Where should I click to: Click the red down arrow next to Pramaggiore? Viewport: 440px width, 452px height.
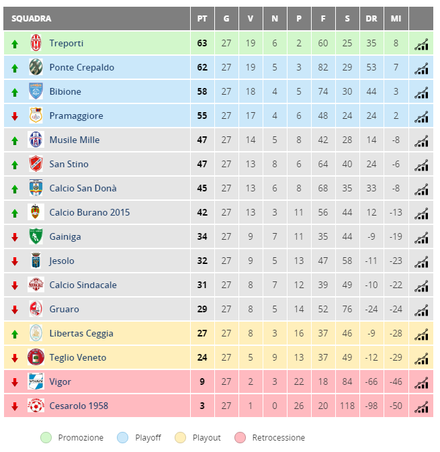coord(15,116)
